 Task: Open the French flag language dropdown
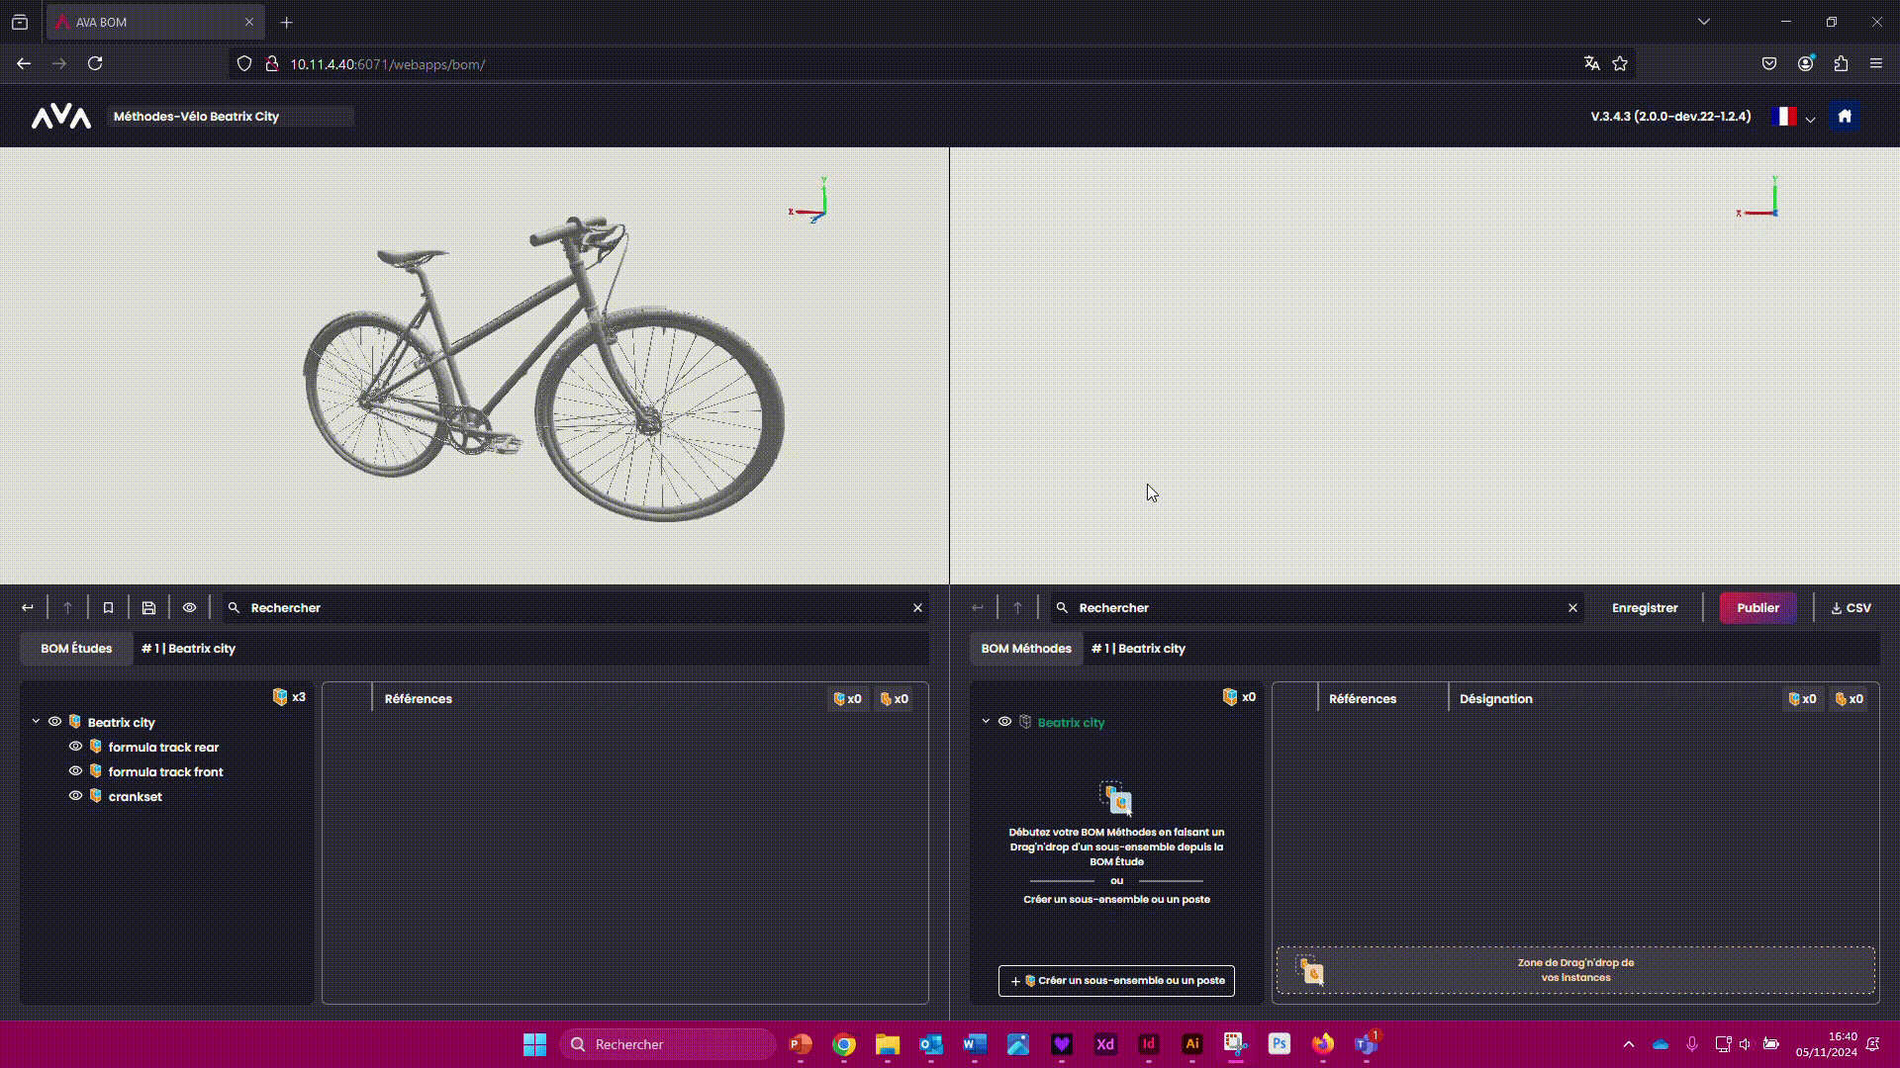pos(1793,117)
